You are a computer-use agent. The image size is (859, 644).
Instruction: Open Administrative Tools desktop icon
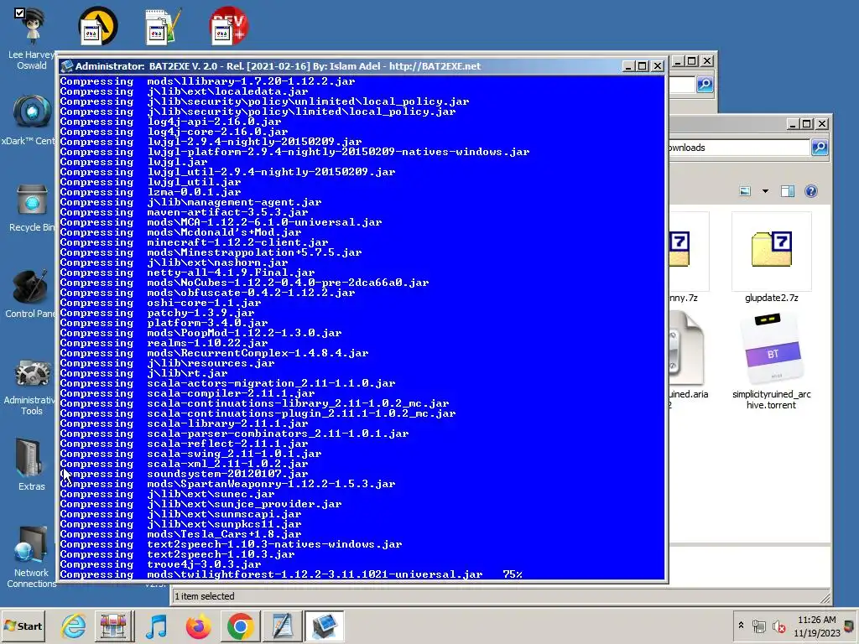tap(31, 387)
